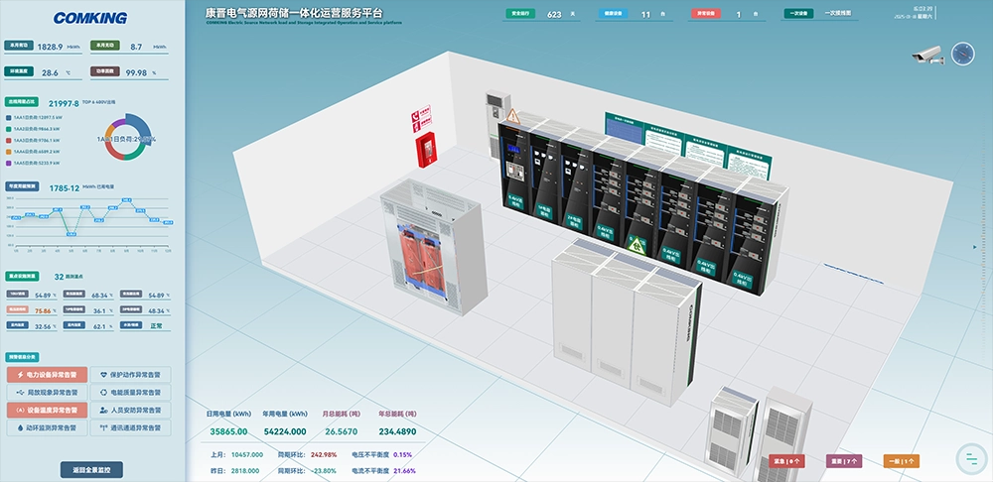993x482 pixels.
Task: Select the yellow warning triangle above cabinets
Action: pos(513,116)
